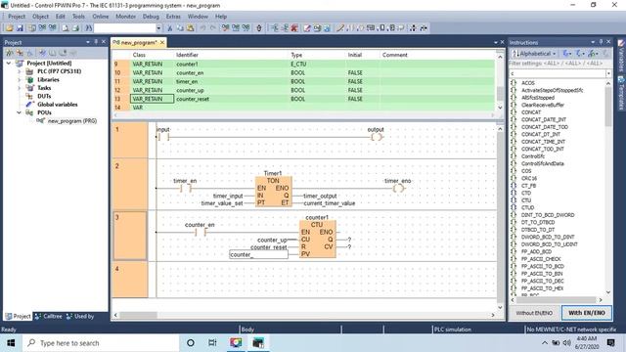Screen dimensions: 626x352
Task: Open the Variables side tab
Action: (621, 55)
